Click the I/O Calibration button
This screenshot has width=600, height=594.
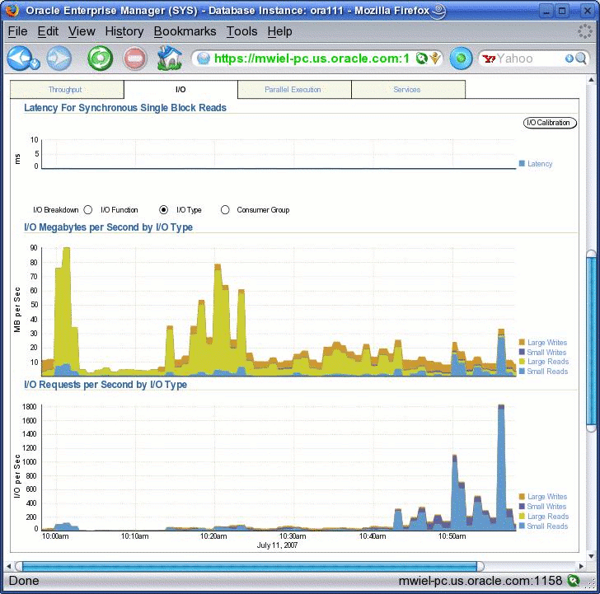click(x=550, y=123)
